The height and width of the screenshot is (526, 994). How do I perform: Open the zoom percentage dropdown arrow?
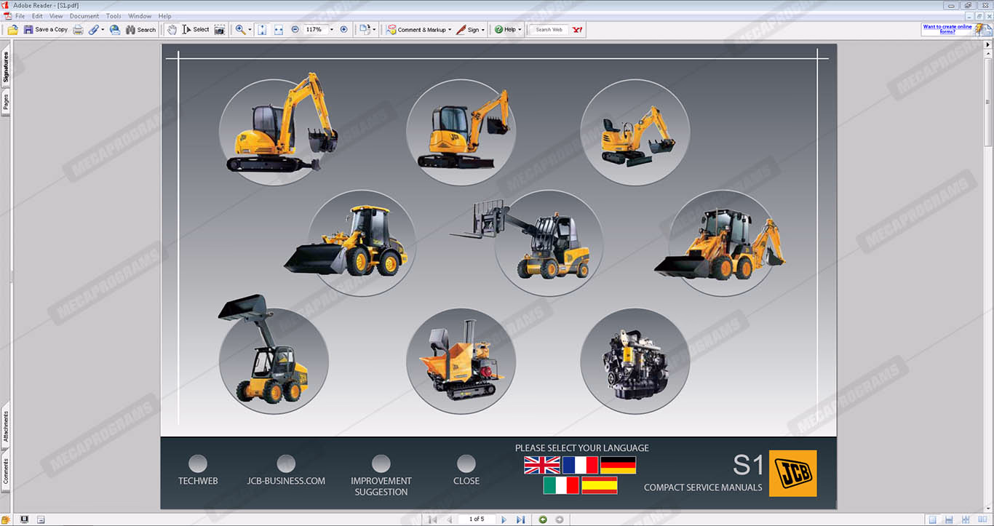pos(332,30)
